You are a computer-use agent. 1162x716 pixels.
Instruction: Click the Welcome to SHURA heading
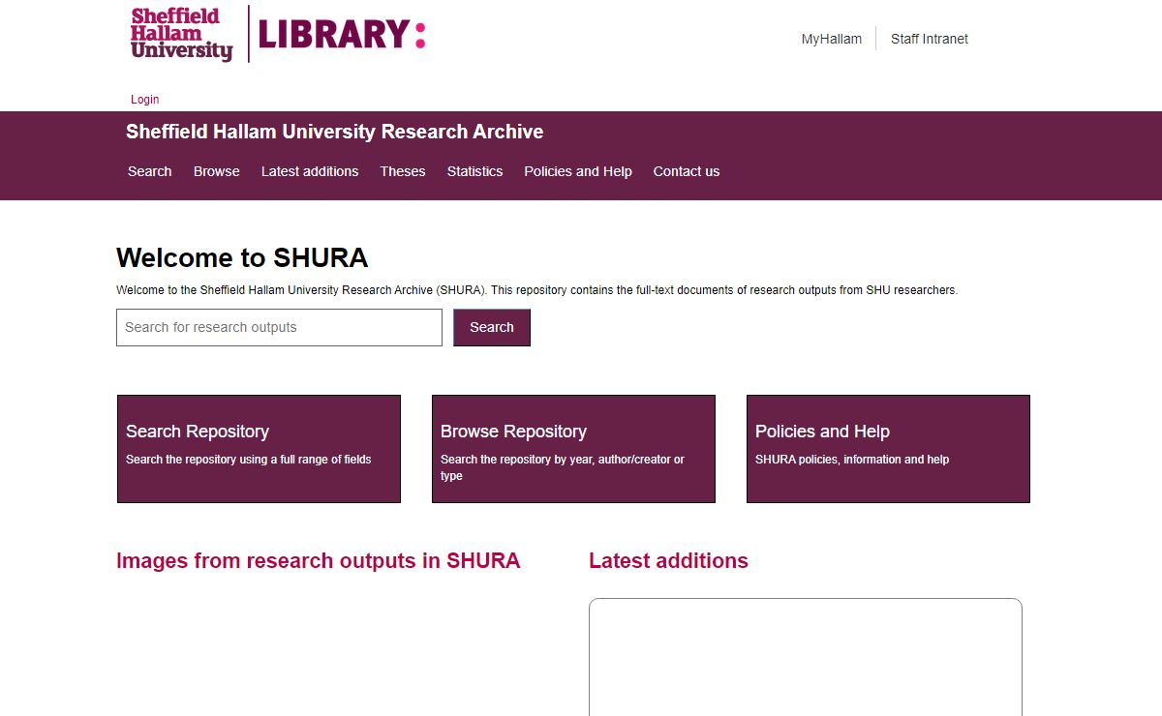point(242,257)
